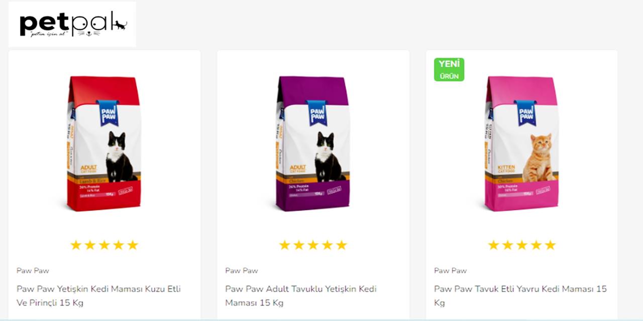
Task: Click the third star of the Kuzu Etli product
Action: click(x=104, y=245)
